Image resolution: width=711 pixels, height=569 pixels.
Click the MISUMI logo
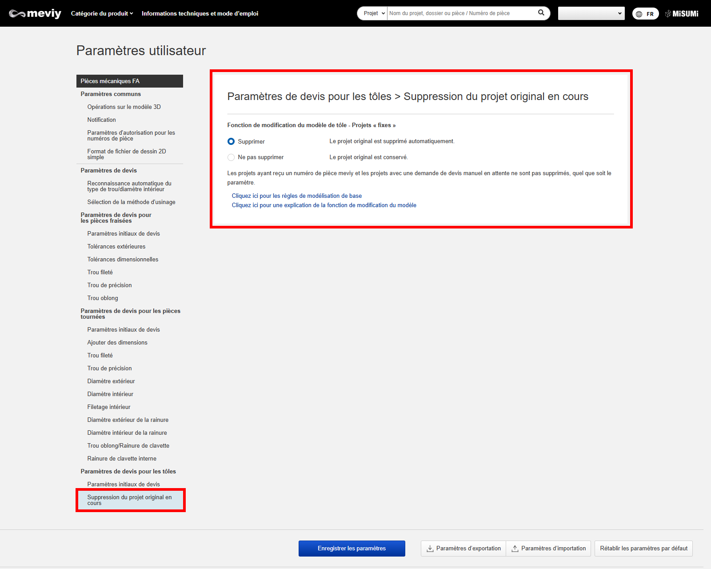point(682,14)
